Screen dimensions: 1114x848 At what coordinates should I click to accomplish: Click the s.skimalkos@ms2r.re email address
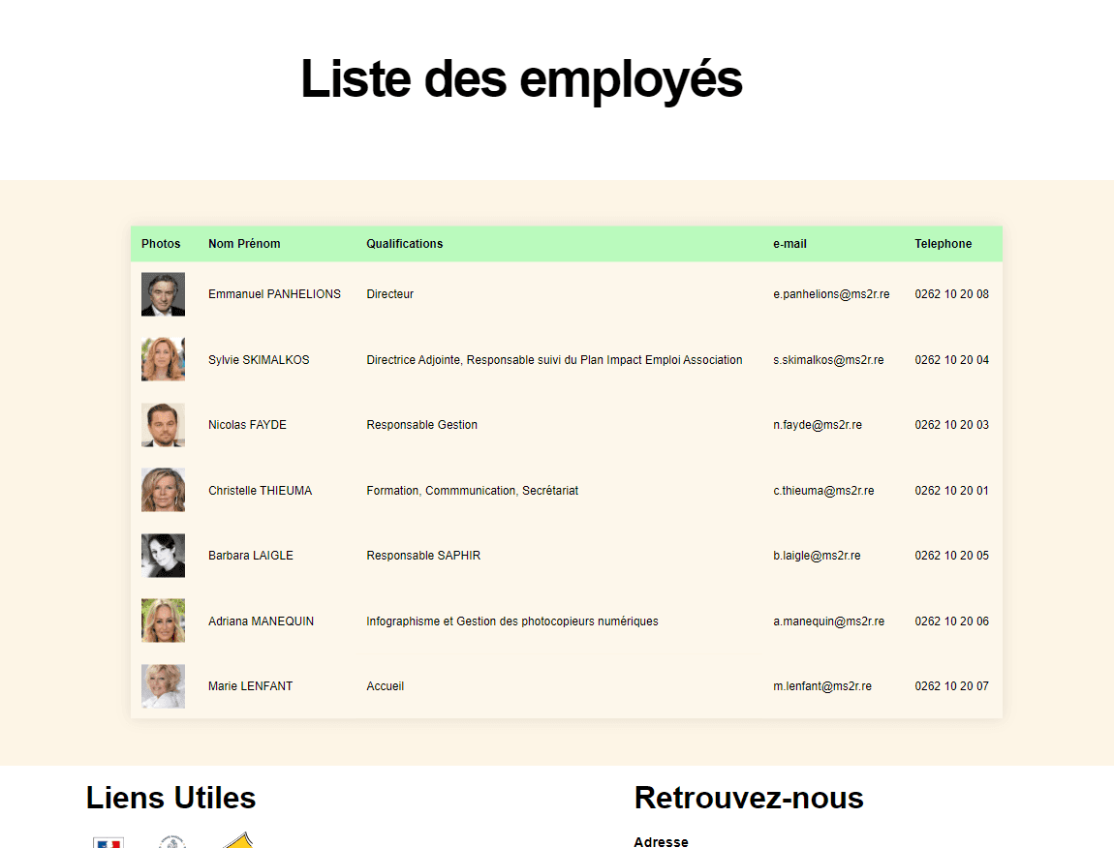(x=828, y=360)
